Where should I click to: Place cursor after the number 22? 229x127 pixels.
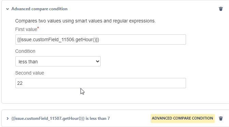click(x=23, y=83)
